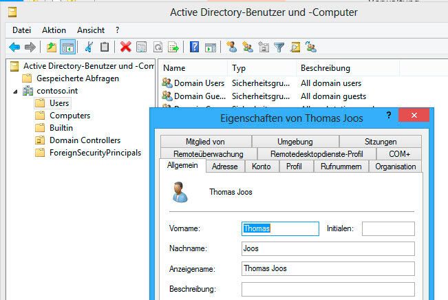Toggle the show/hide action pane icon
The height and width of the screenshot is (300, 448).
click(211, 47)
